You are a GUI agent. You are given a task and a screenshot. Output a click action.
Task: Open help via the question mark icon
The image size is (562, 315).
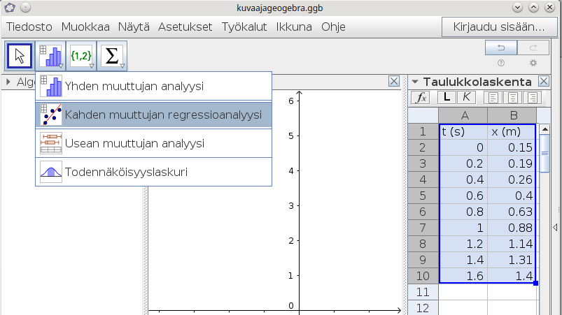coord(500,63)
